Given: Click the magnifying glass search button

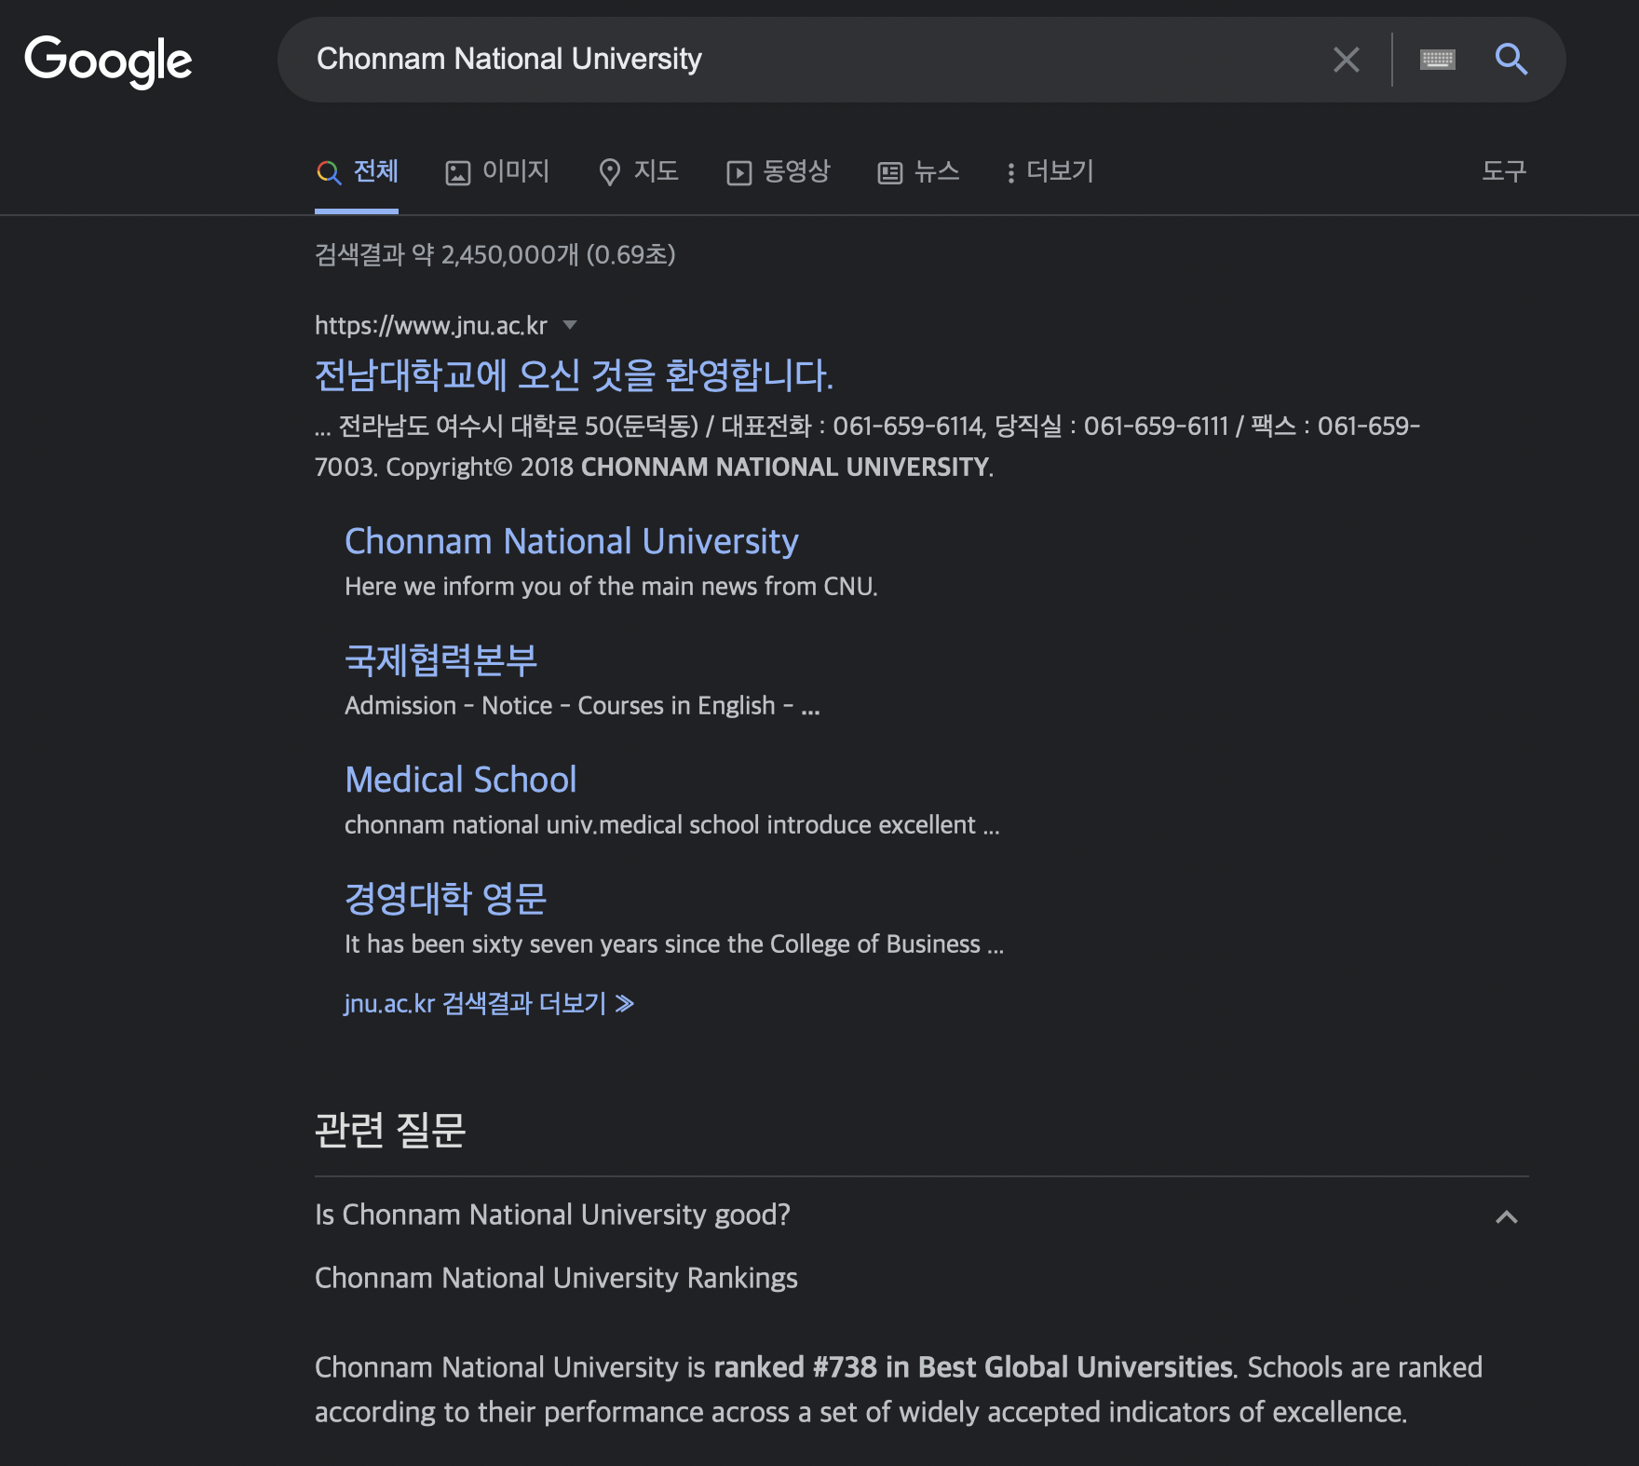Looking at the screenshot, I should (1510, 60).
